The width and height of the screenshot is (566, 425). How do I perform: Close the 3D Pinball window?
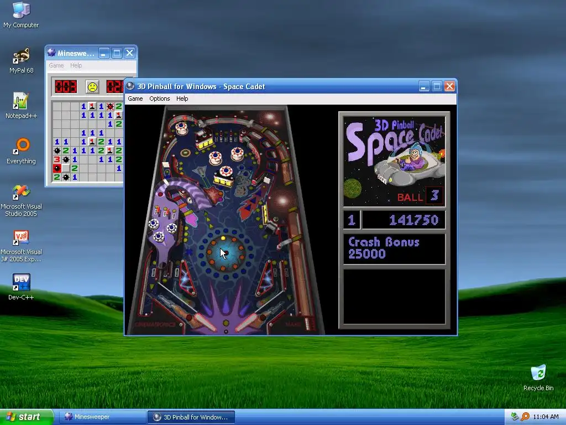click(449, 86)
